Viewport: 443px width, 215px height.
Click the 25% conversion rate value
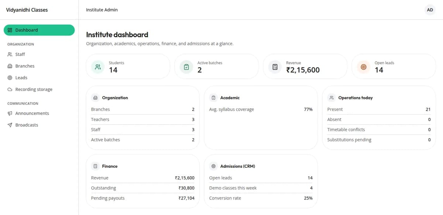tap(308, 198)
